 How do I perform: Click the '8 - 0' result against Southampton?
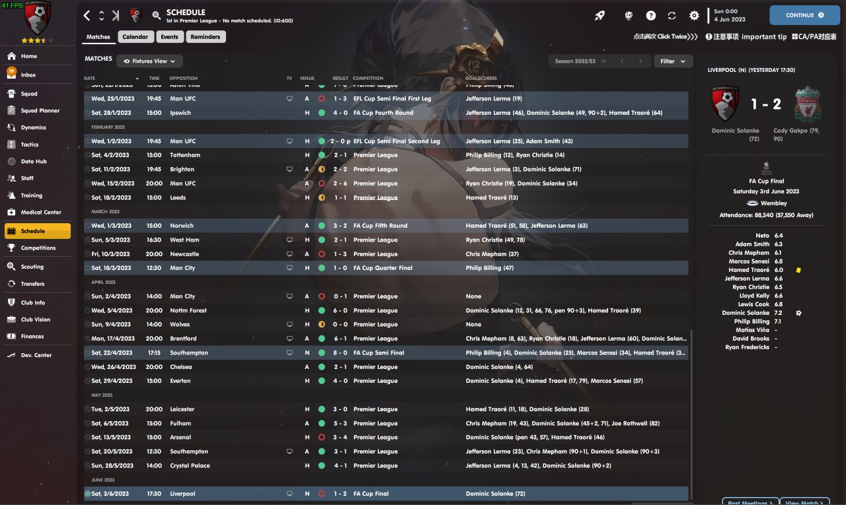(340, 353)
